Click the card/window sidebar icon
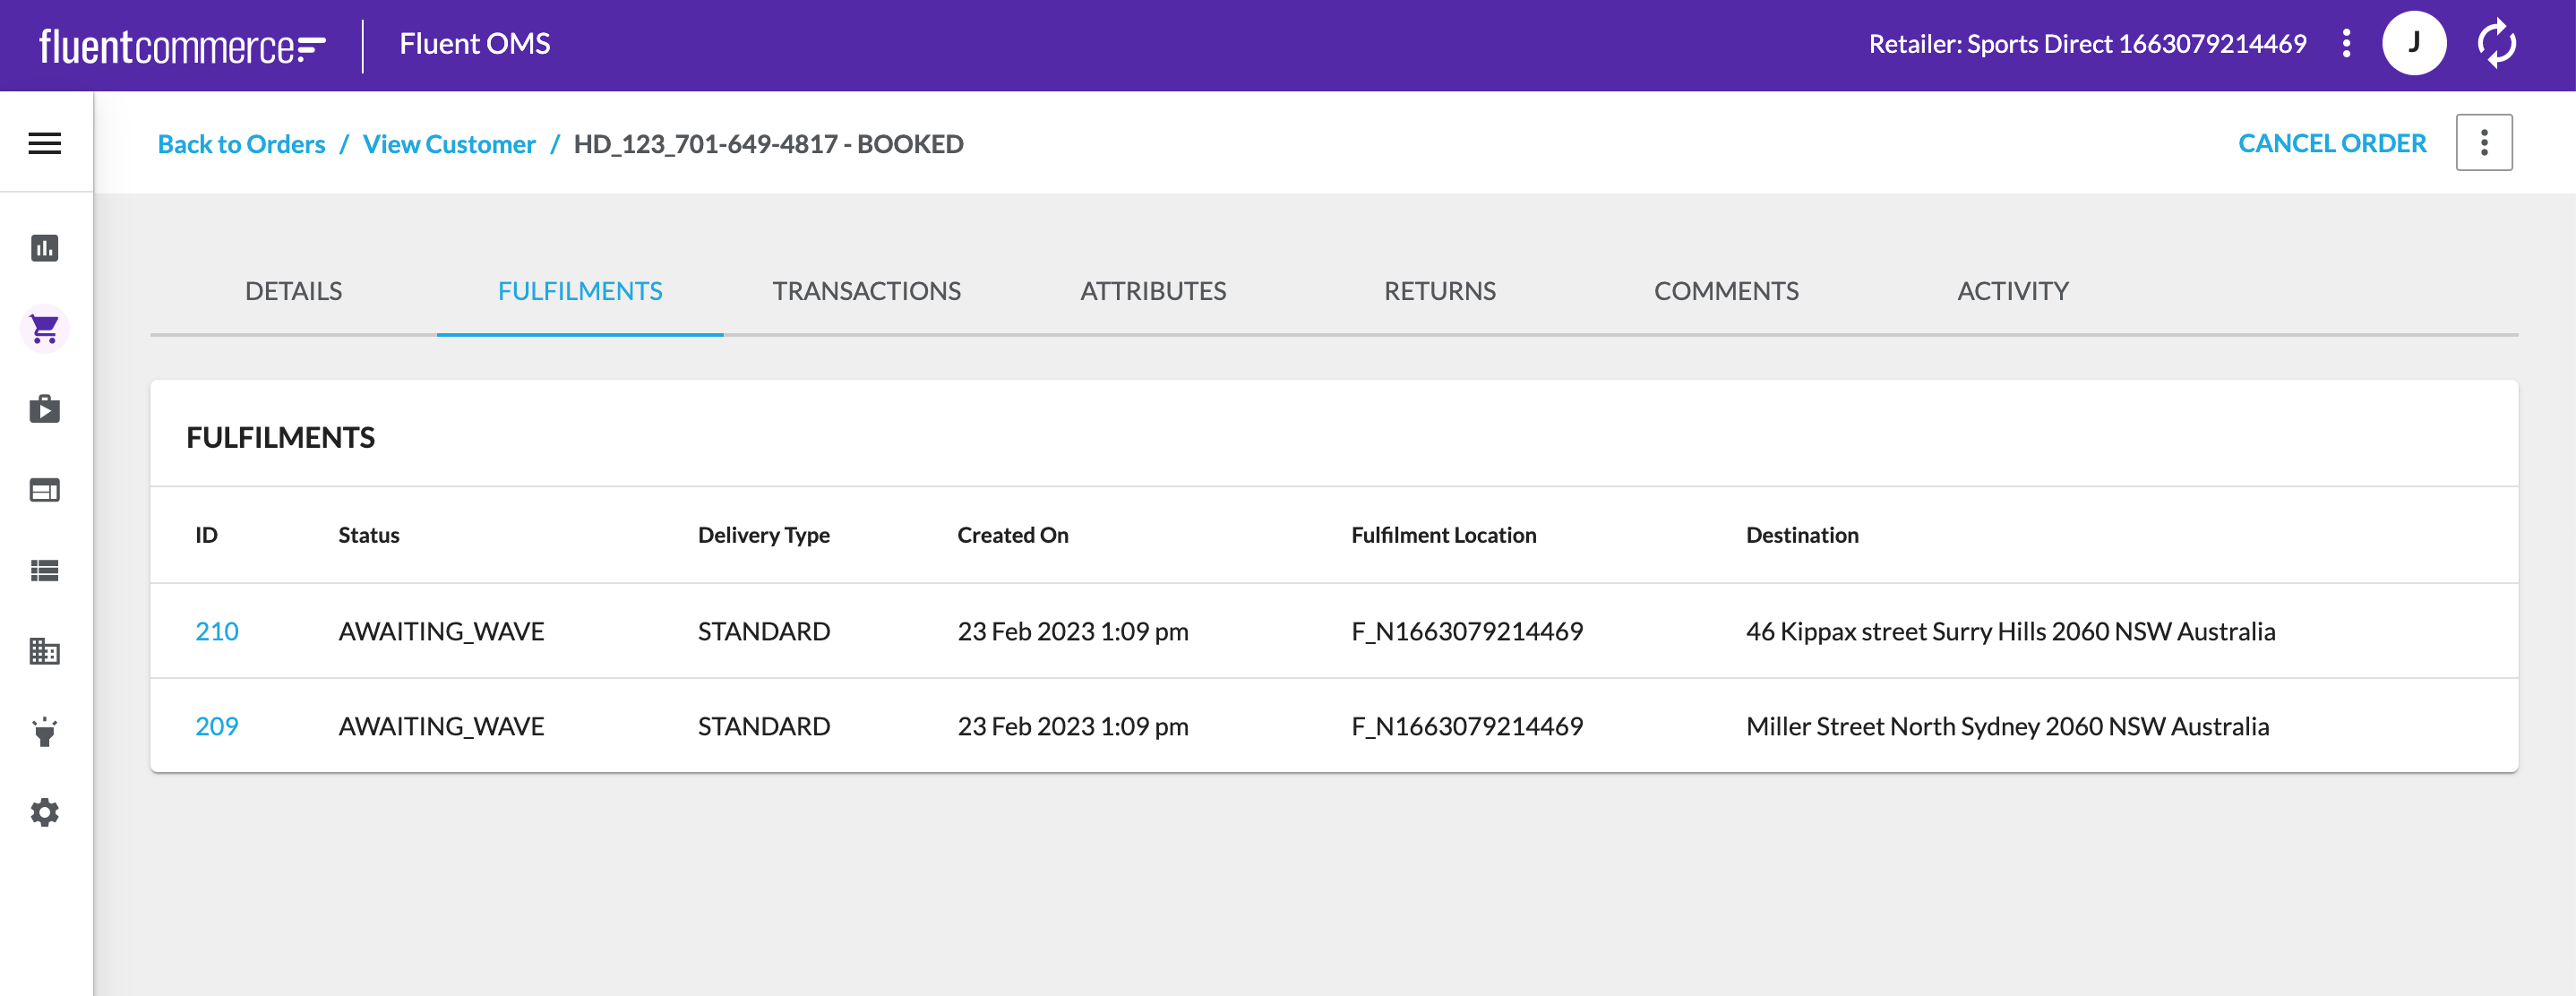Viewport: 2576px width, 996px height. (x=44, y=490)
